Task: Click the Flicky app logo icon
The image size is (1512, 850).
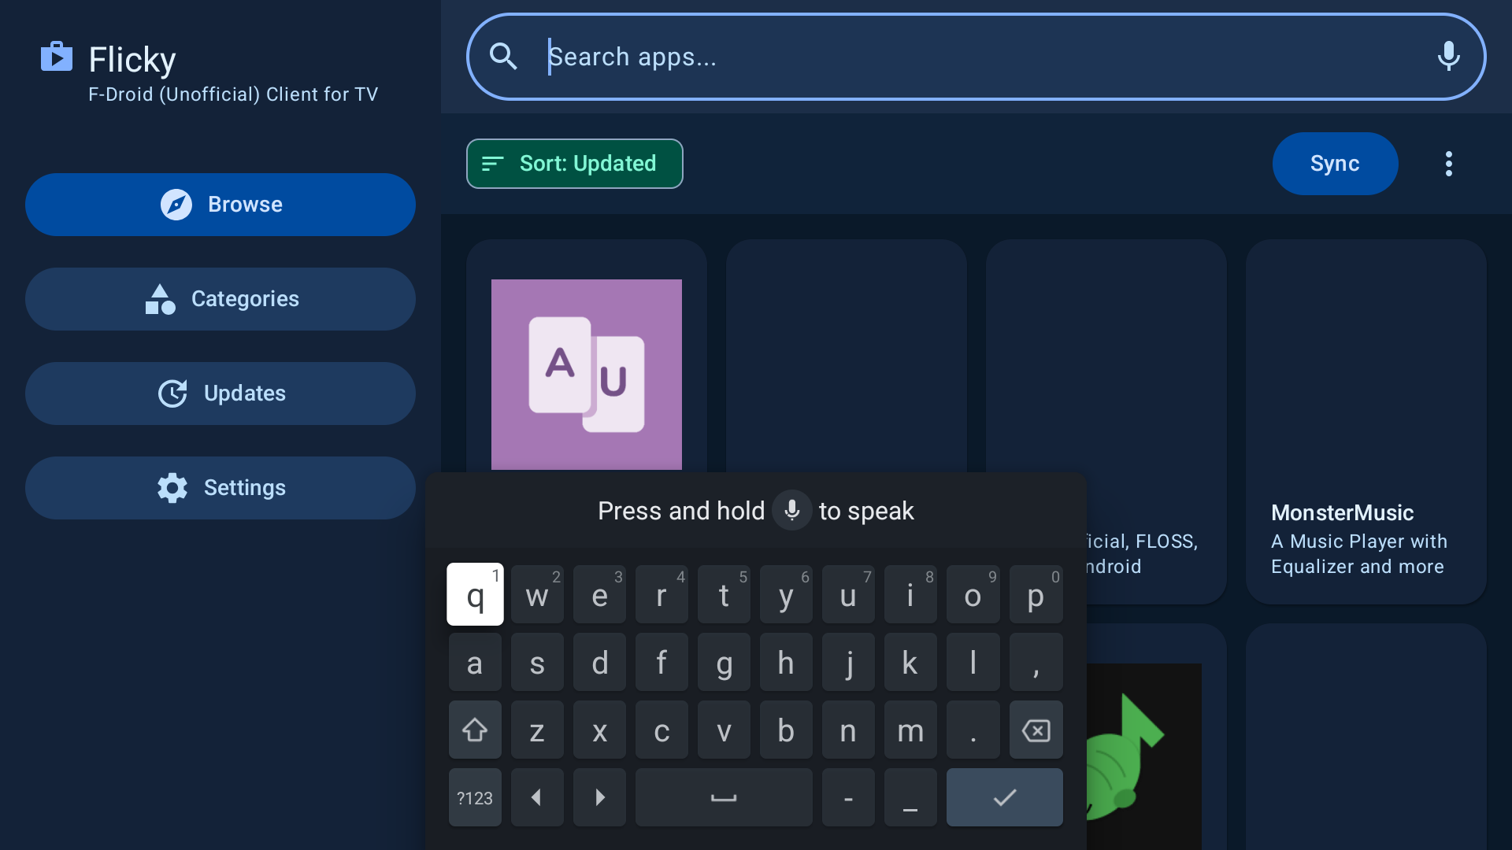Action: (57, 57)
